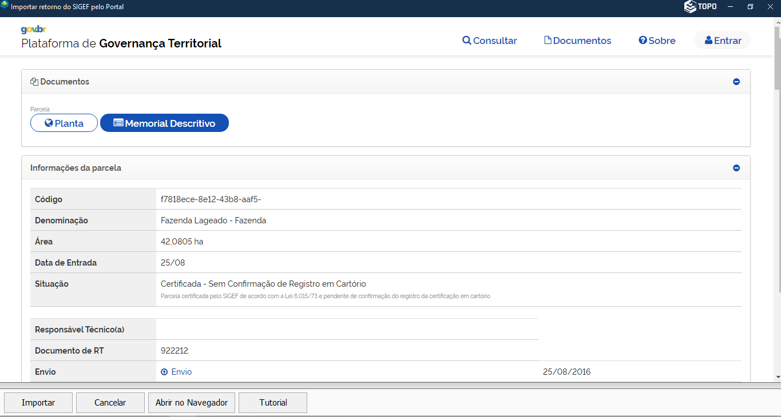781x417 pixels.
Task: Click the gov.br logo
Action: point(33,30)
